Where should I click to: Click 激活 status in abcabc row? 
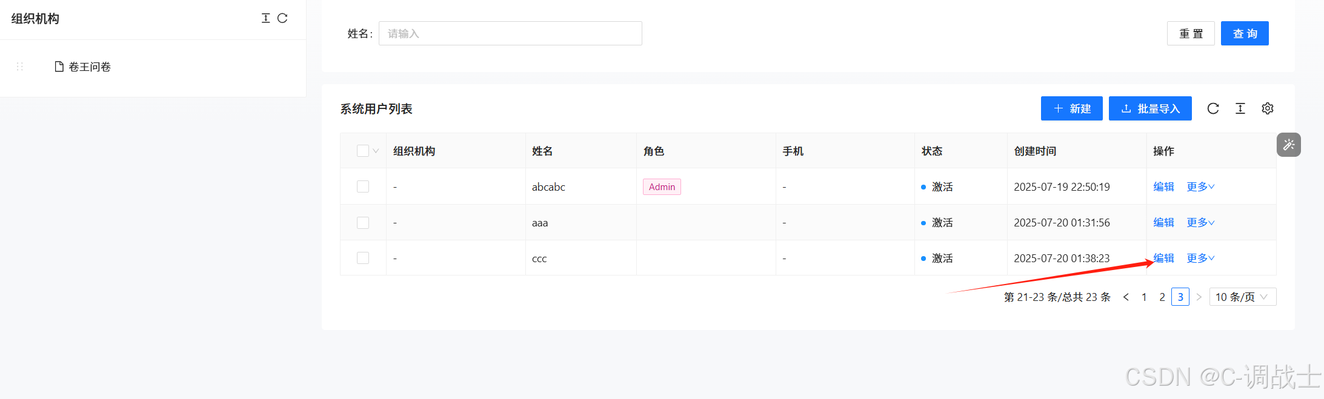pos(942,187)
